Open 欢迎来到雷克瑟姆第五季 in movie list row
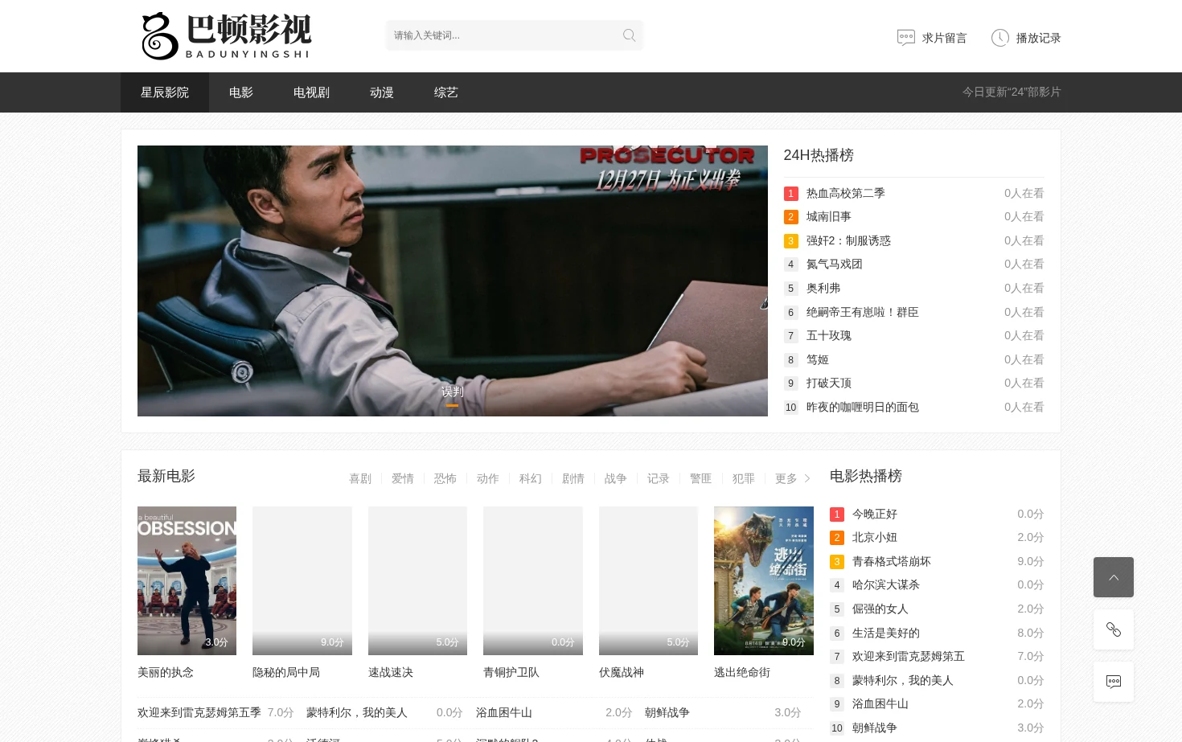 [x=199, y=712]
